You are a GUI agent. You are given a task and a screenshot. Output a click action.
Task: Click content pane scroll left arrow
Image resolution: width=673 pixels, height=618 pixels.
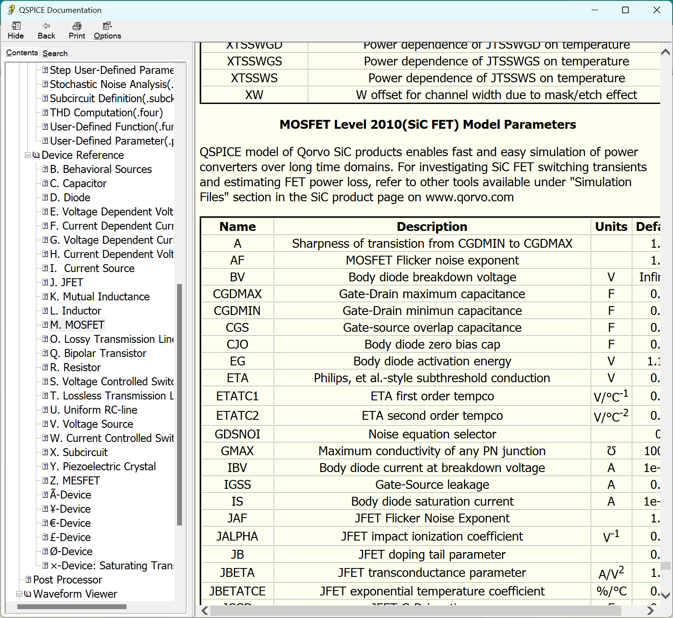pyautogui.click(x=205, y=611)
